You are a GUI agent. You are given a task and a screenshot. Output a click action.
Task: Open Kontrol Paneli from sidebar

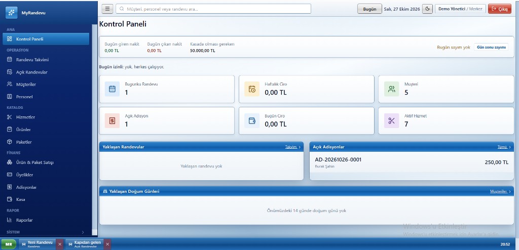(x=46, y=39)
